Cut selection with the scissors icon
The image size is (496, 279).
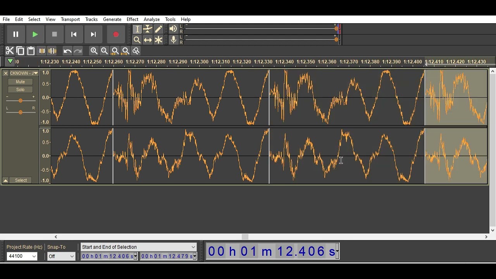10,51
